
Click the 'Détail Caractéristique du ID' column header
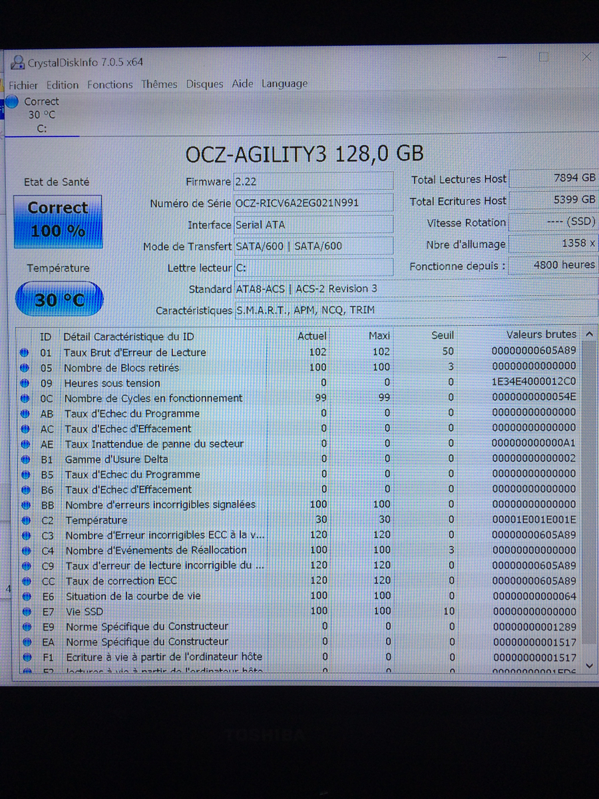pos(128,337)
